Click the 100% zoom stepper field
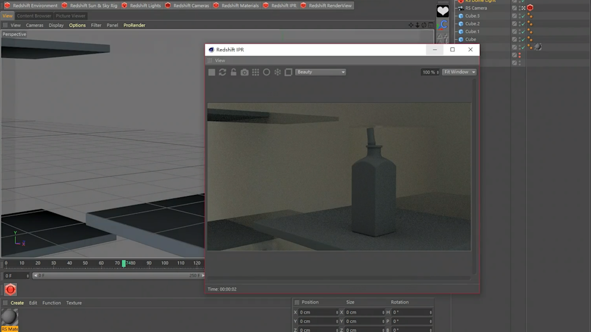591x332 pixels. click(430, 72)
